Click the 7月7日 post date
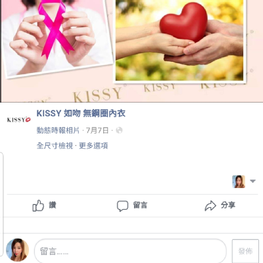The image size is (263, 263). 97,130
